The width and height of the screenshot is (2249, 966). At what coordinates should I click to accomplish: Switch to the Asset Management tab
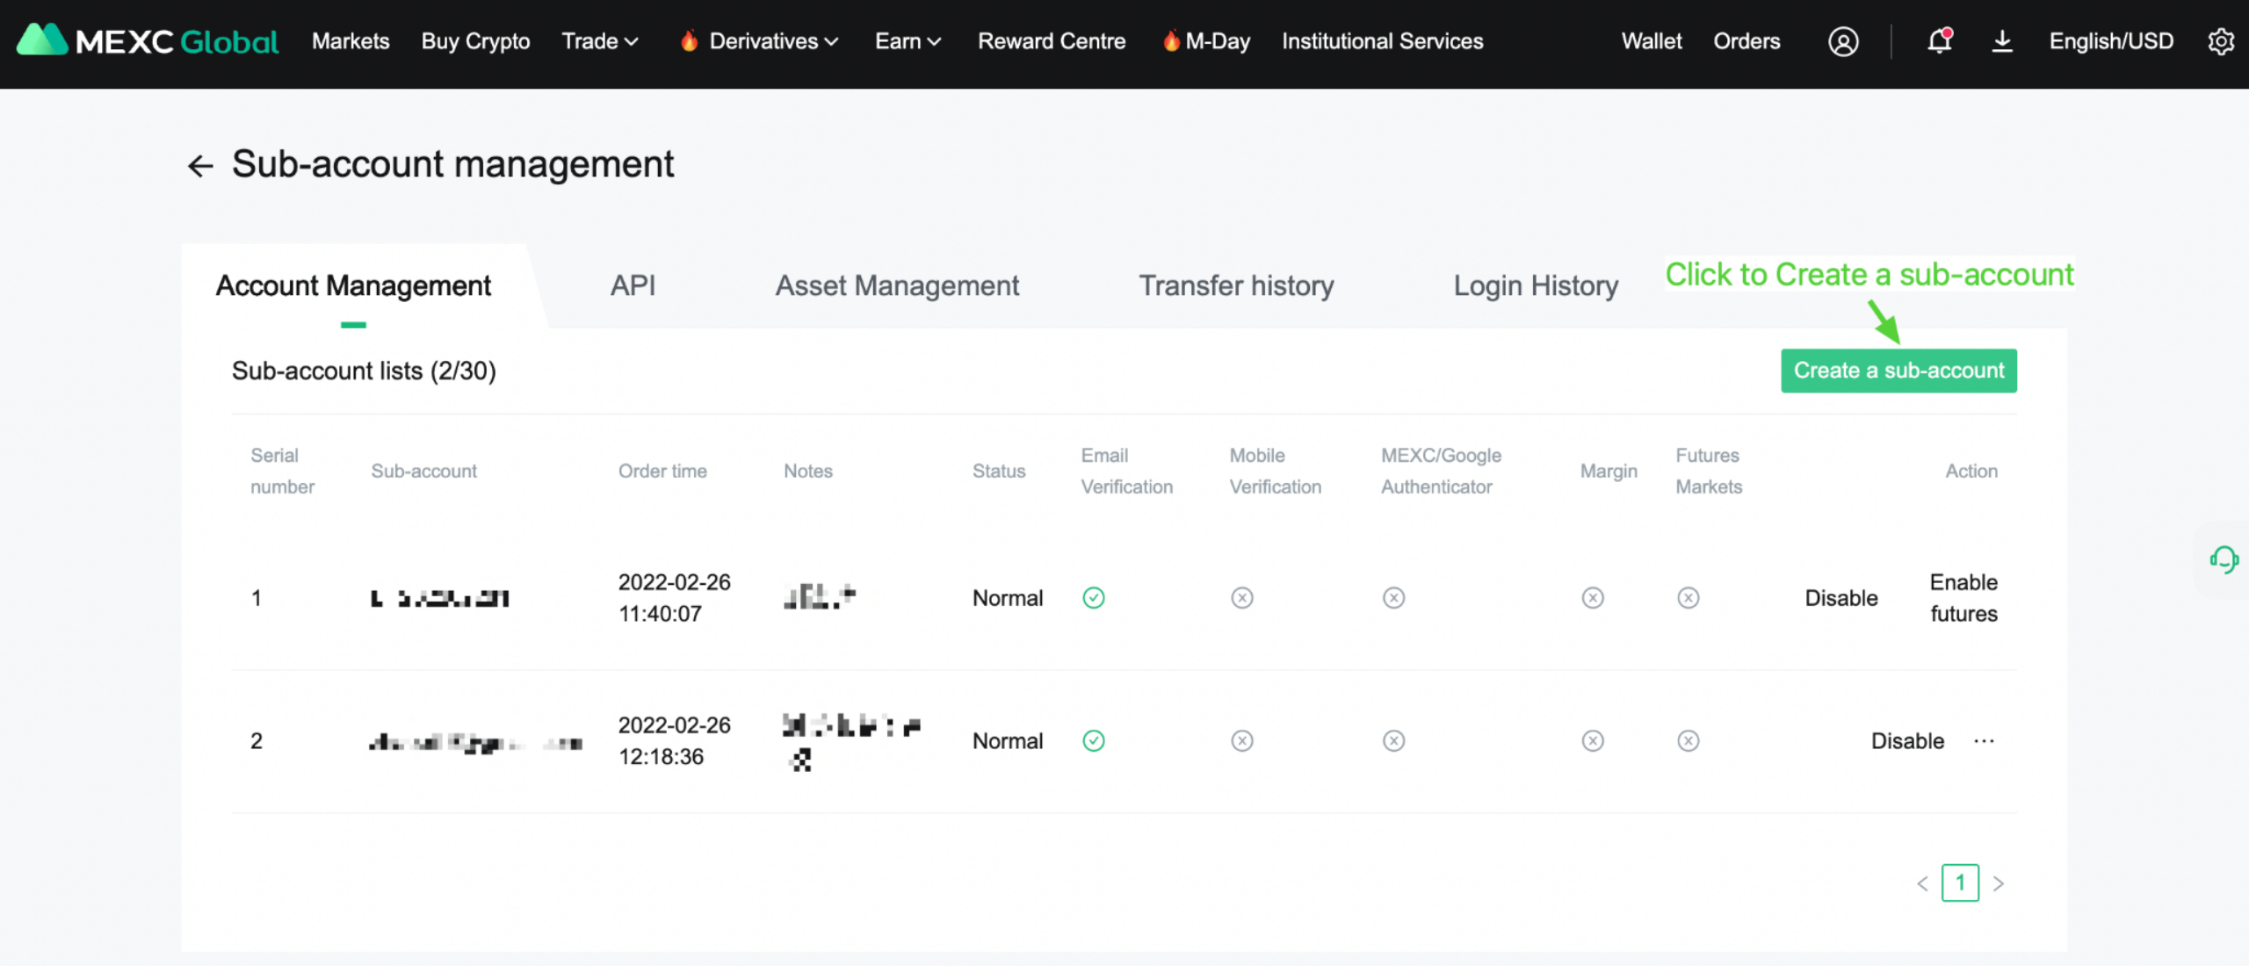[x=896, y=285]
